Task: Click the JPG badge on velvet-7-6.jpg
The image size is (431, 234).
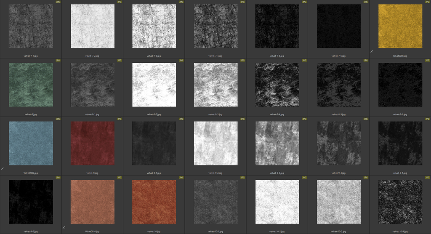Action: pos(366,2)
